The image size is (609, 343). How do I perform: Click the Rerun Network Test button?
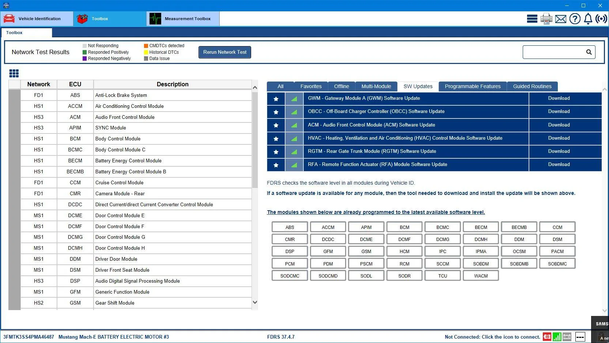click(225, 52)
